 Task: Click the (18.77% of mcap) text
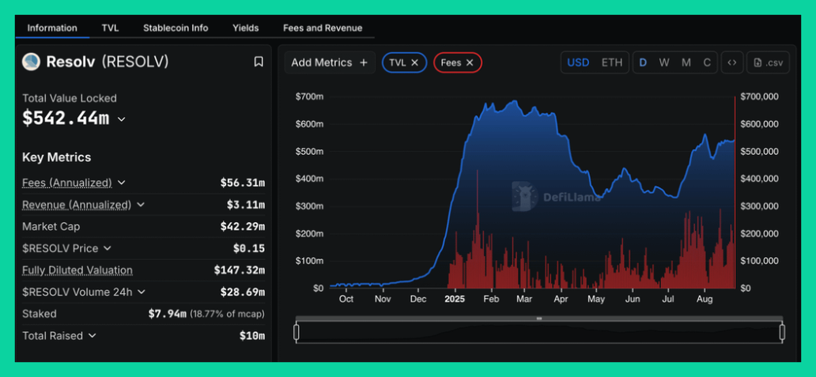tap(227, 314)
